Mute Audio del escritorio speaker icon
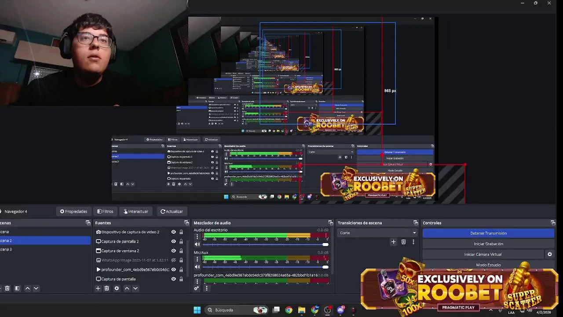 [x=197, y=244]
